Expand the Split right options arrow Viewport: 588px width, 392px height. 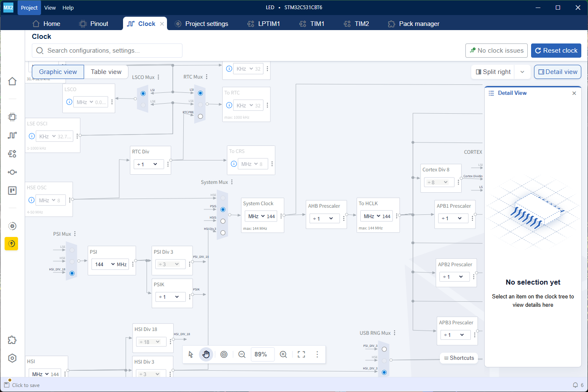[x=522, y=72]
